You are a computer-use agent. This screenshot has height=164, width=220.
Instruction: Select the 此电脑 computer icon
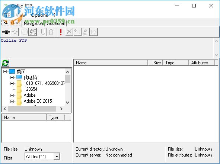(x=19, y=77)
